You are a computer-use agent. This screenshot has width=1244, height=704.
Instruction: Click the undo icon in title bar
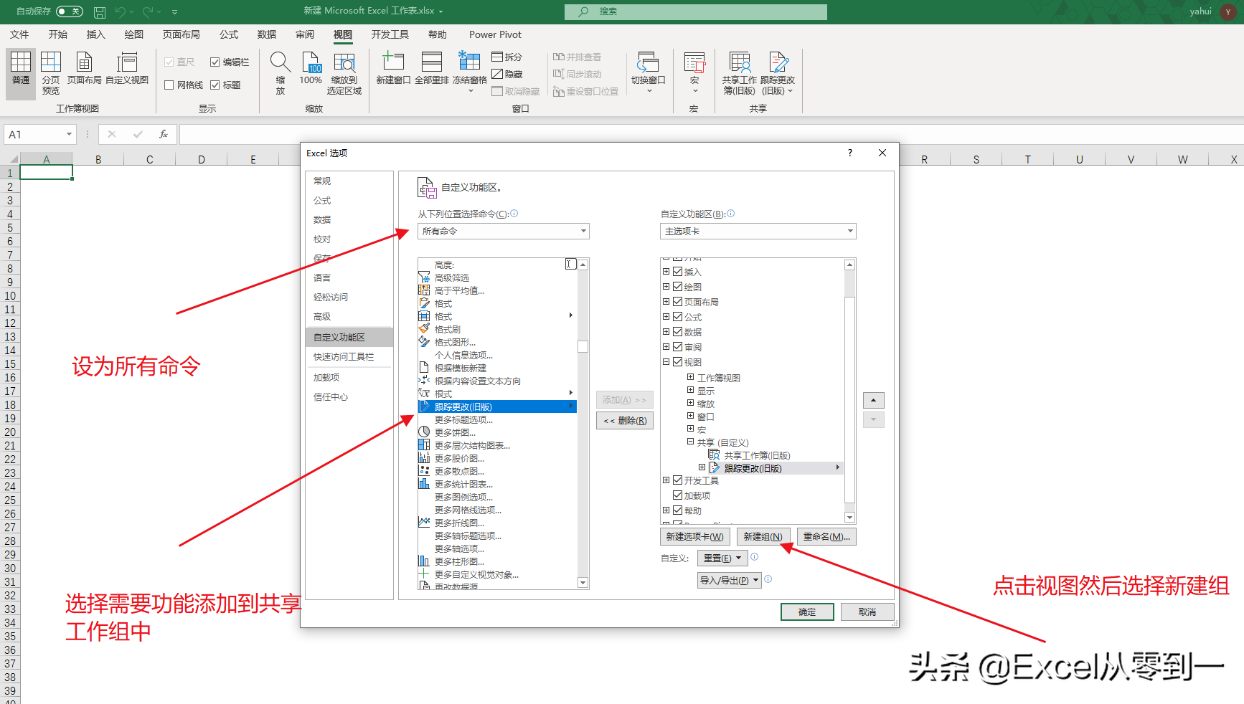[121, 11]
